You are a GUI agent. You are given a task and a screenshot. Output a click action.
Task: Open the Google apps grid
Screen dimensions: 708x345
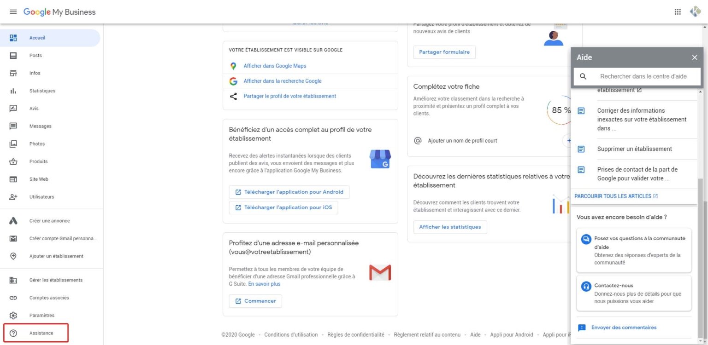coord(678,11)
